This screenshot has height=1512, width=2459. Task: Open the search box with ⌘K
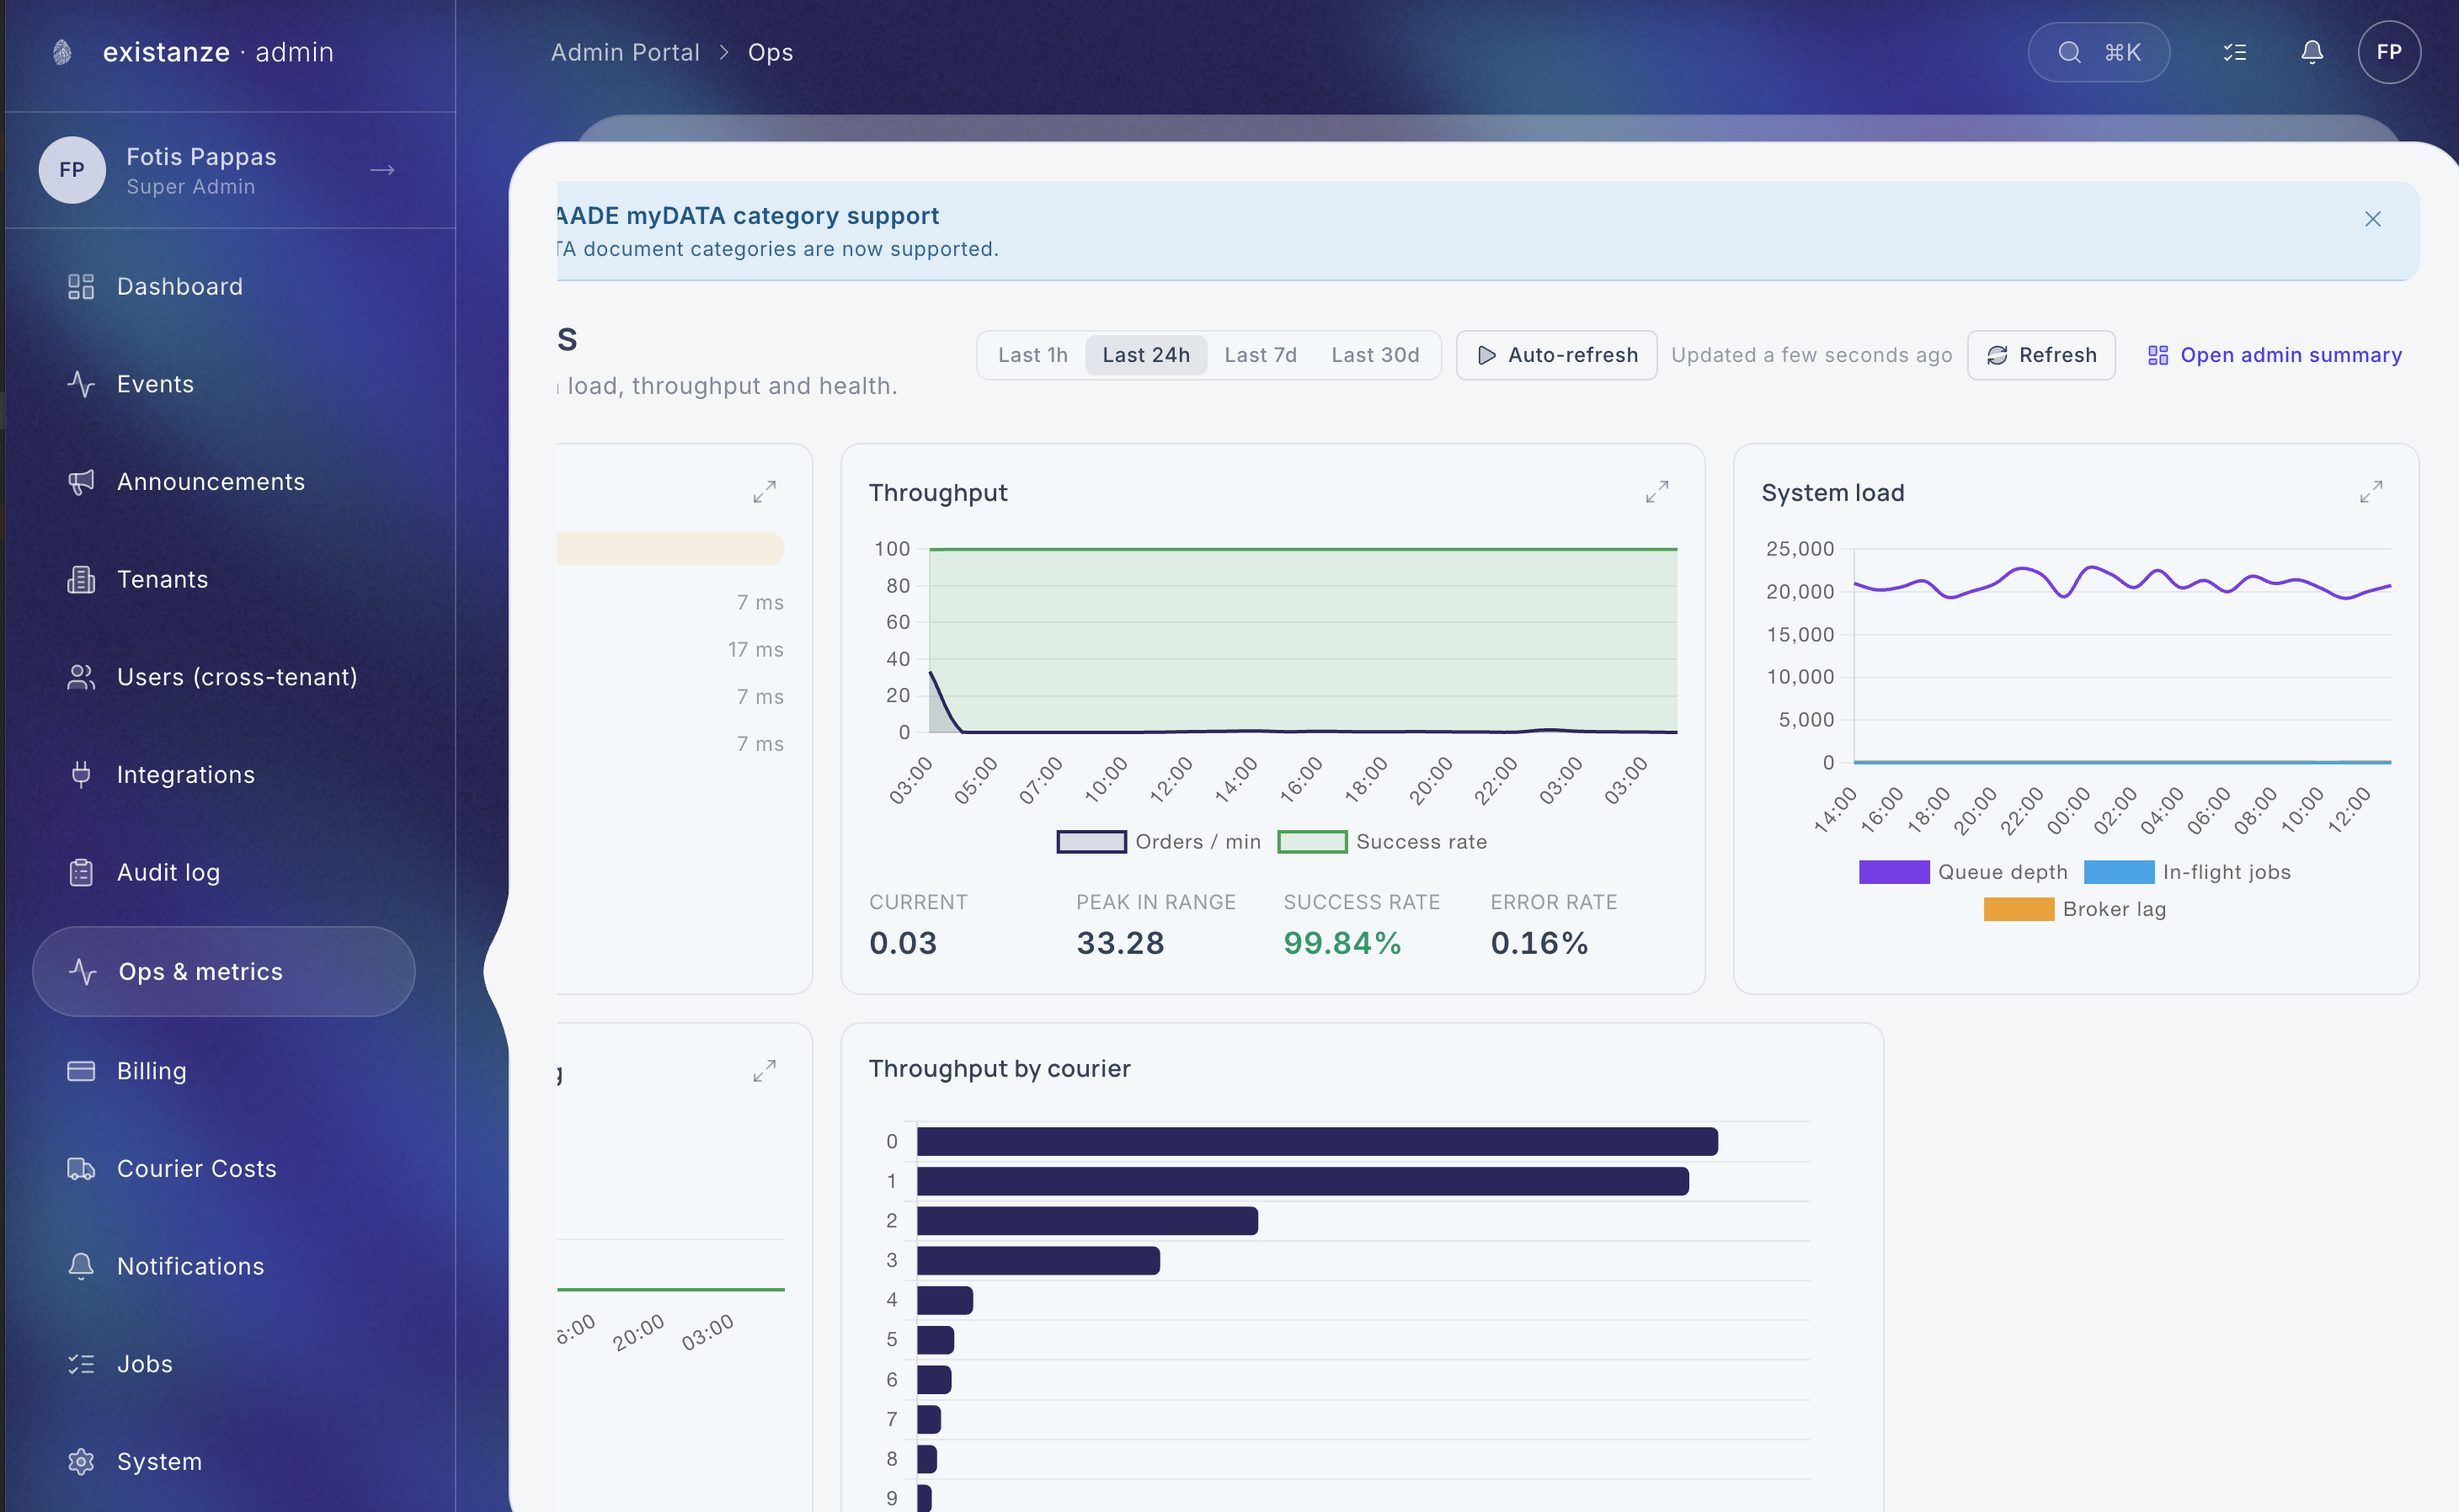pos(2098,52)
